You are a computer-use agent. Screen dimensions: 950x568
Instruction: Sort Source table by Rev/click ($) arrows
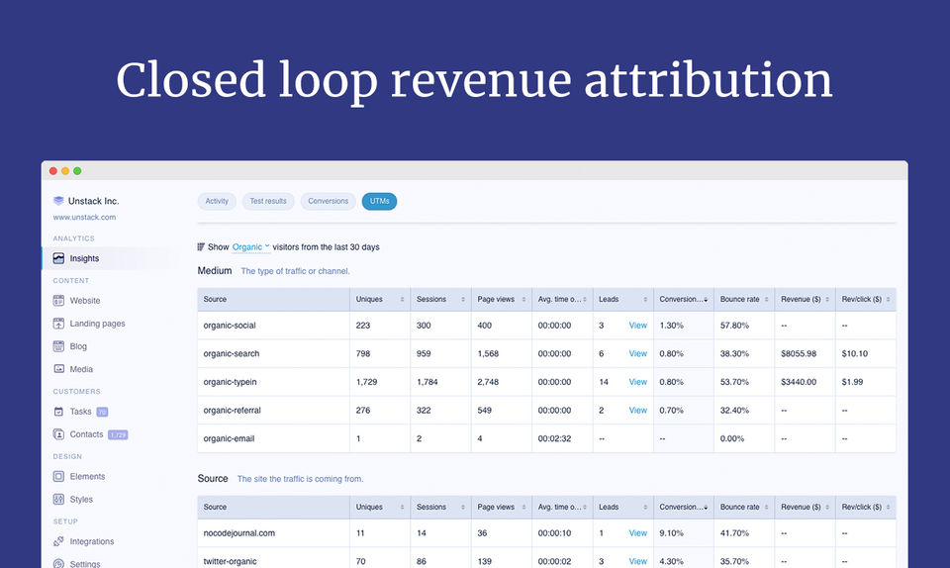(889, 508)
